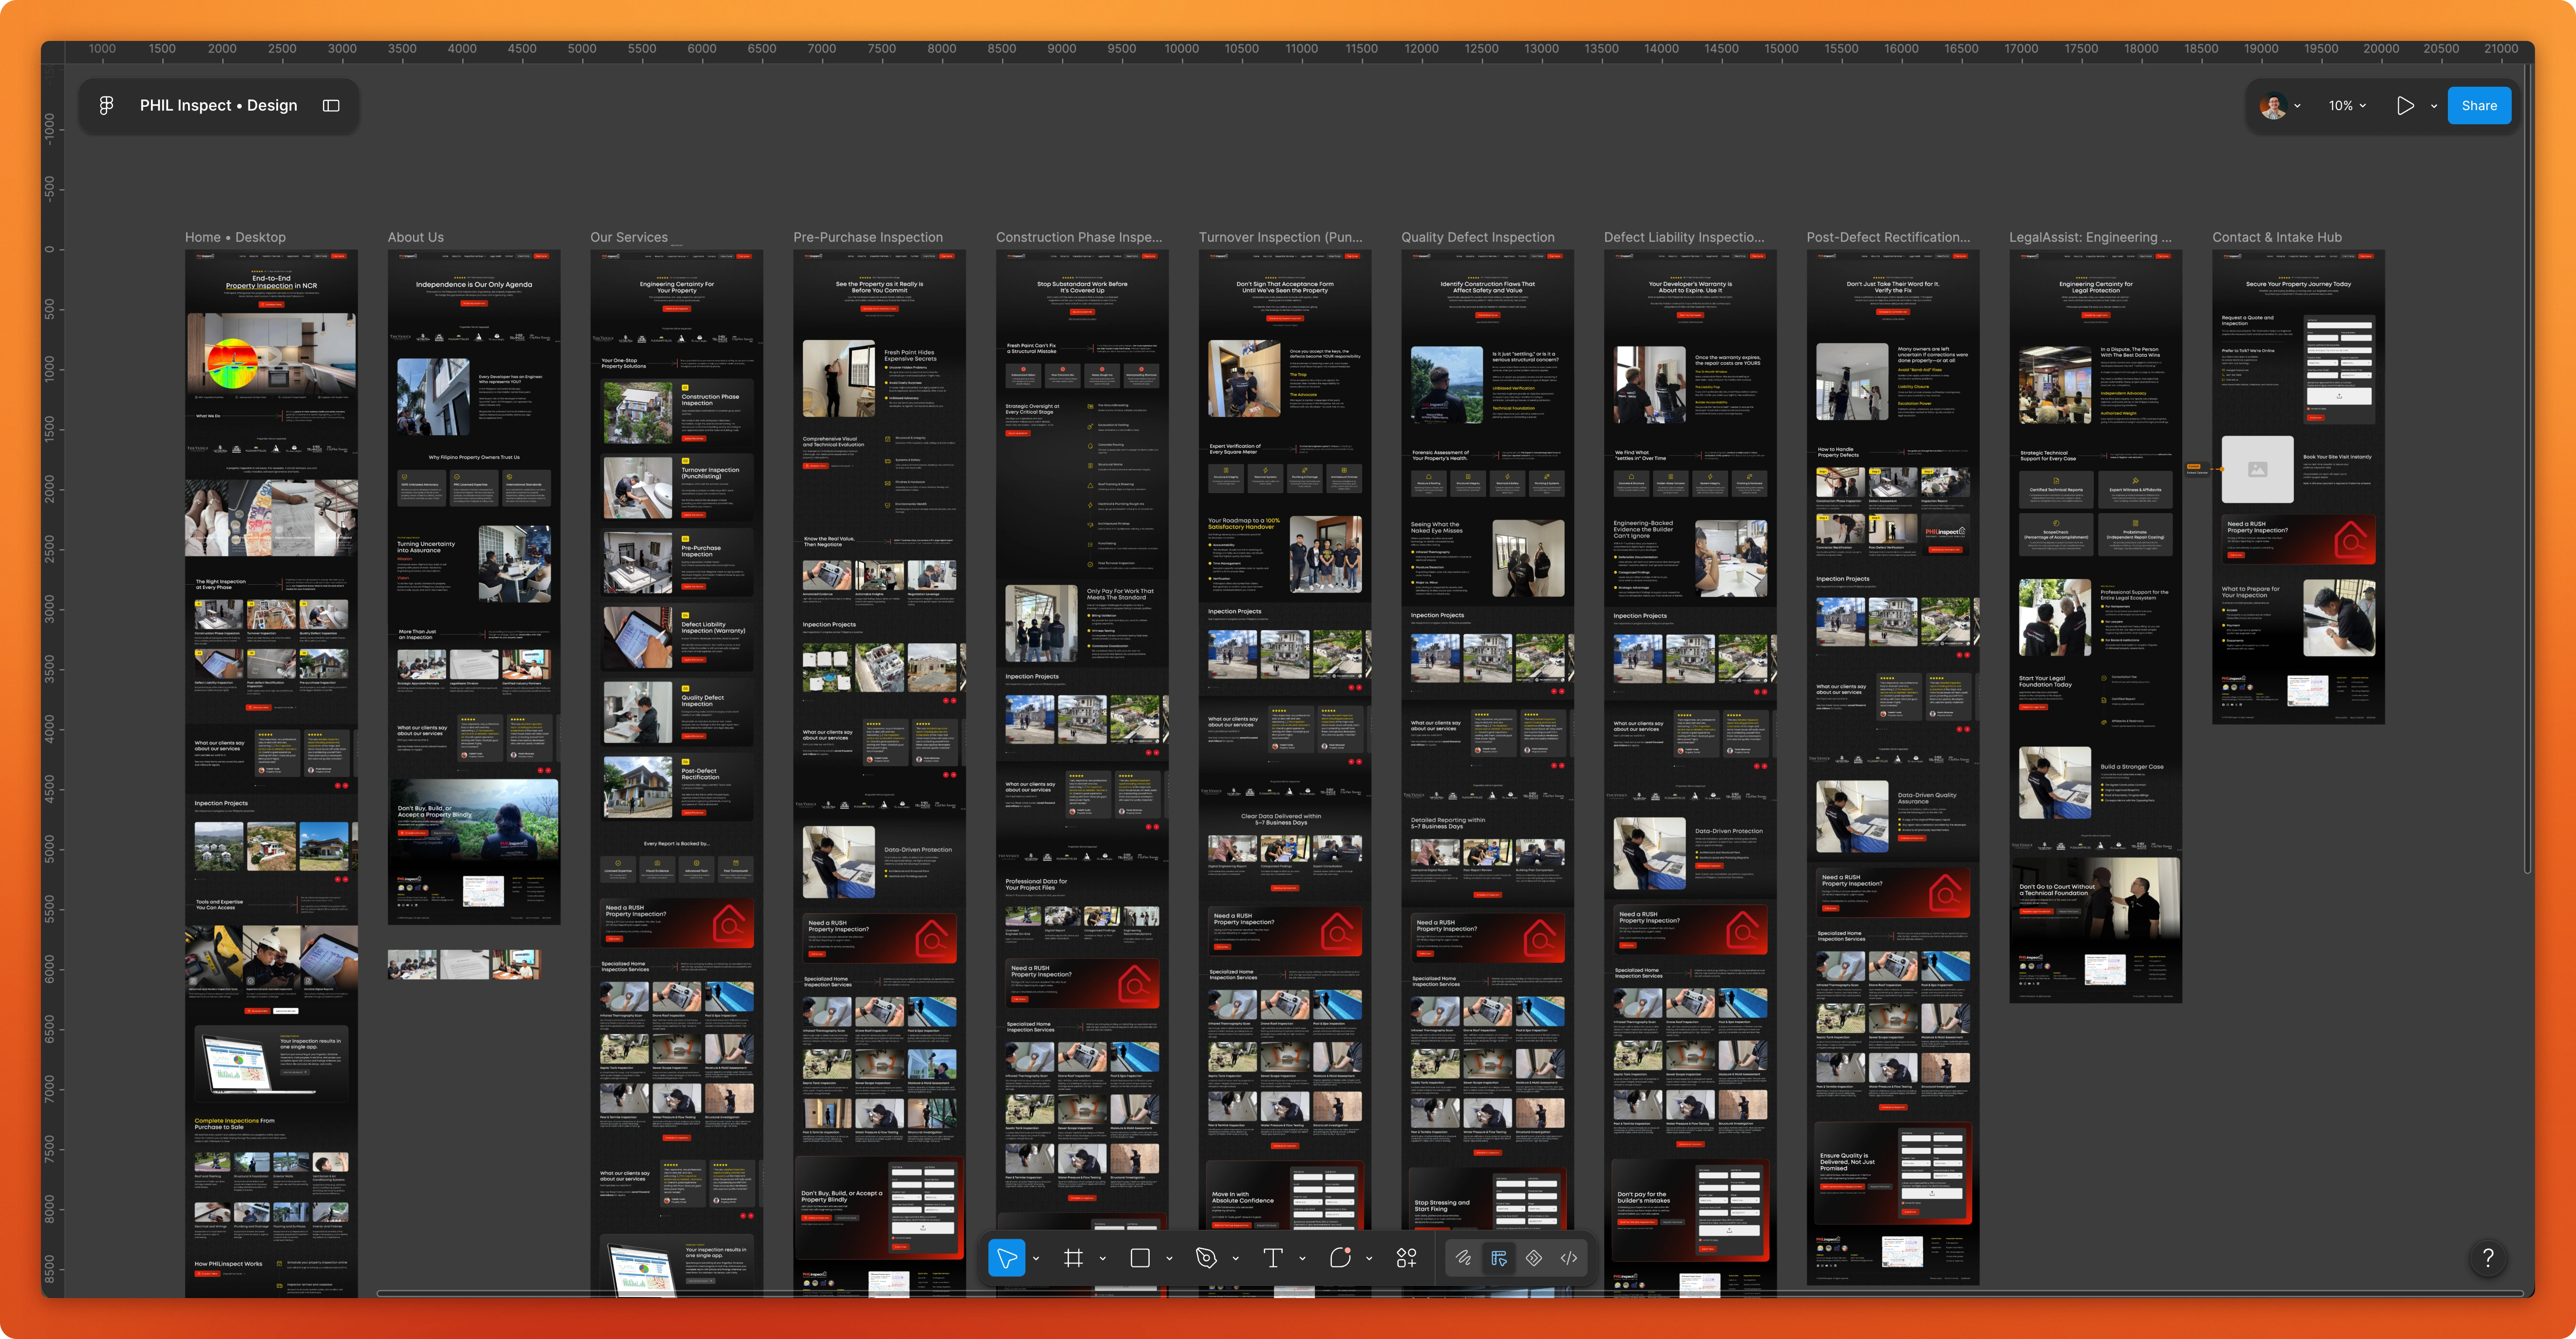
Task: Expand the Pen tool options chevron
Action: (1235, 1259)
